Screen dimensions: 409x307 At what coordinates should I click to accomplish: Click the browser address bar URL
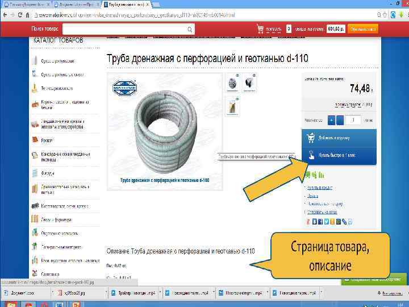(x=137, y=15)
